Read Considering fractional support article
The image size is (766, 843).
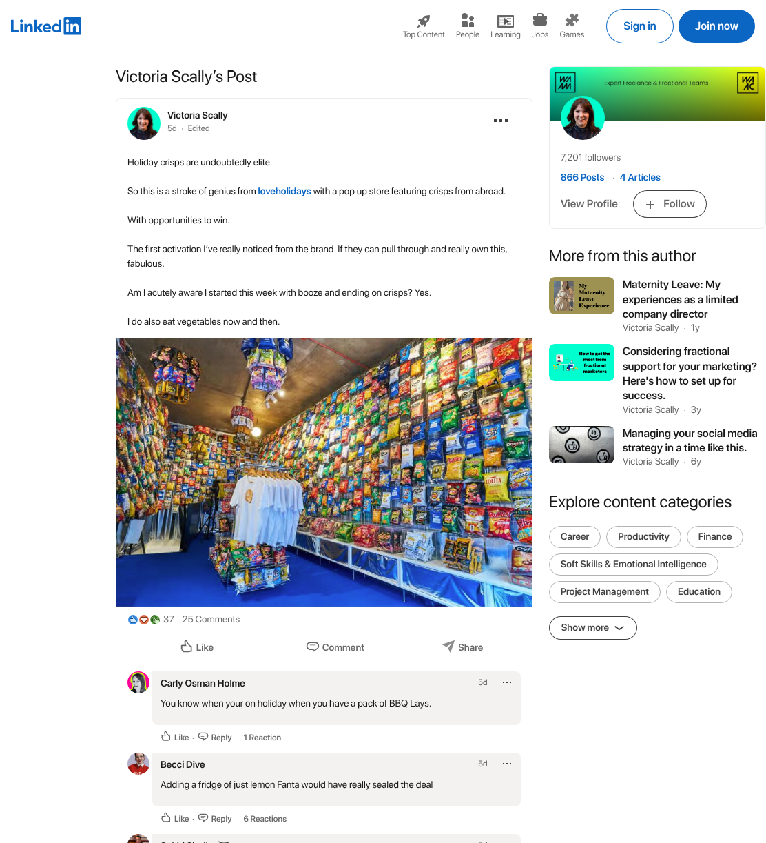(690, 373)
